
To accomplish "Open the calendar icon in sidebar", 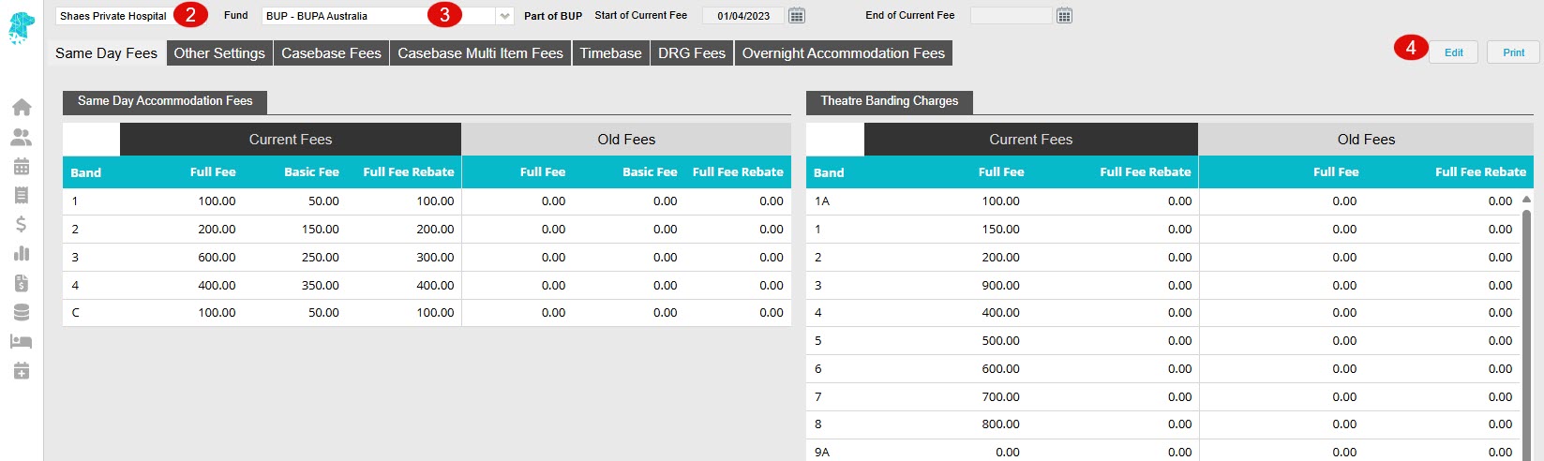I will pyautogui.click(x=21, y=167).
